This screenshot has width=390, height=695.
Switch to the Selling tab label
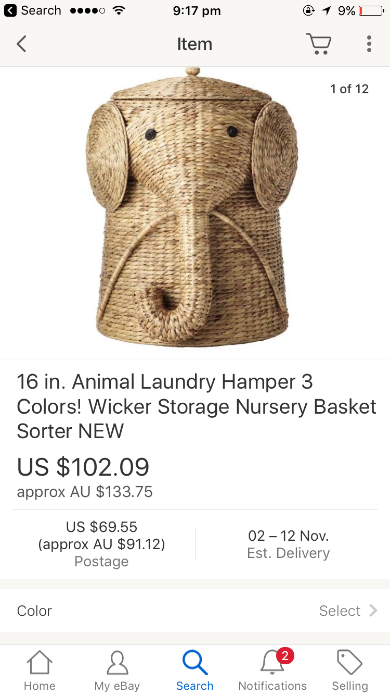pyautogui.click(x=350, y=686)
